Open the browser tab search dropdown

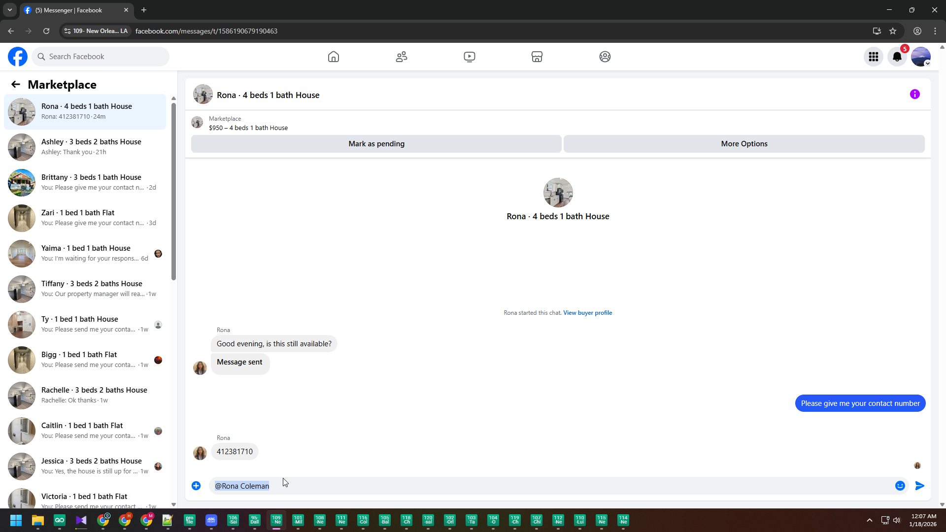tap(10, 10)
